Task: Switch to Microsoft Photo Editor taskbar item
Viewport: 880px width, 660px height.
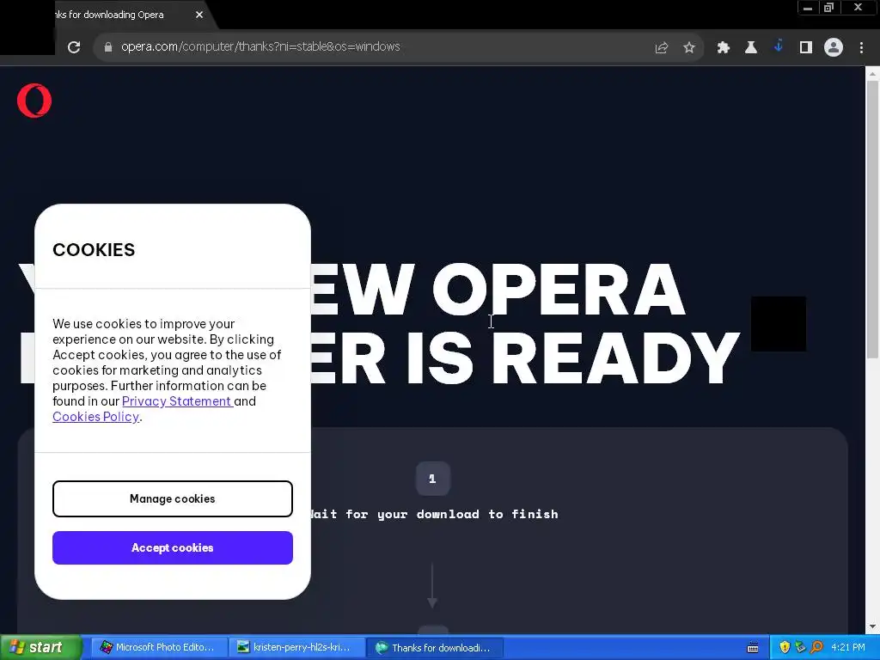Action: pyautogui.click(x=158, y=648)
